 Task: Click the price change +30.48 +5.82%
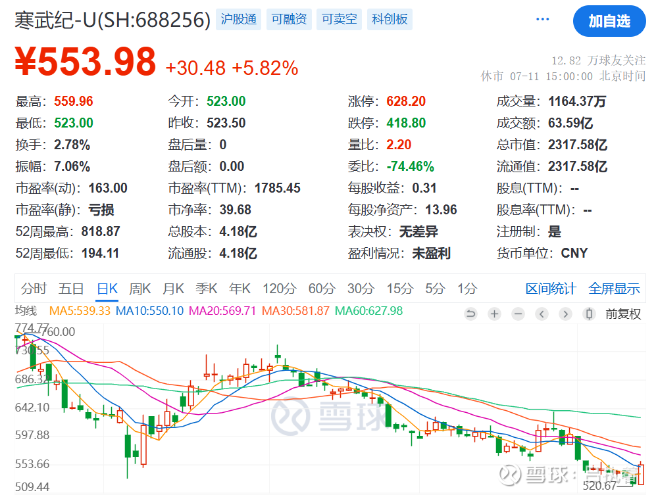tap(232, 68)
